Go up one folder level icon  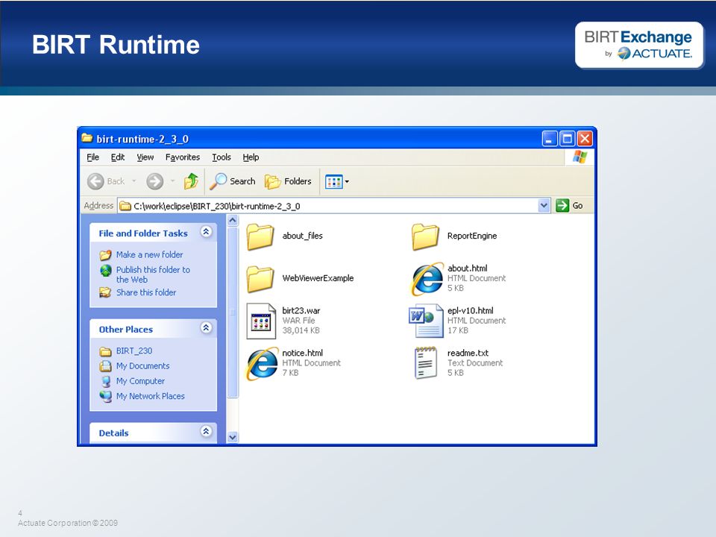[x=191, y=181]
